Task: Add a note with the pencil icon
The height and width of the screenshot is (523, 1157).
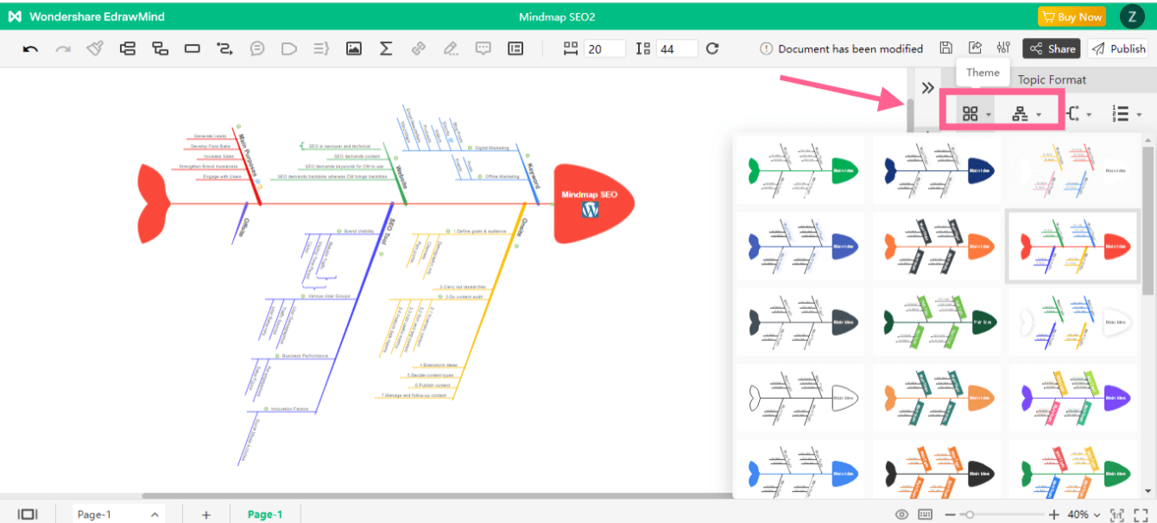Action: (451, 49)
